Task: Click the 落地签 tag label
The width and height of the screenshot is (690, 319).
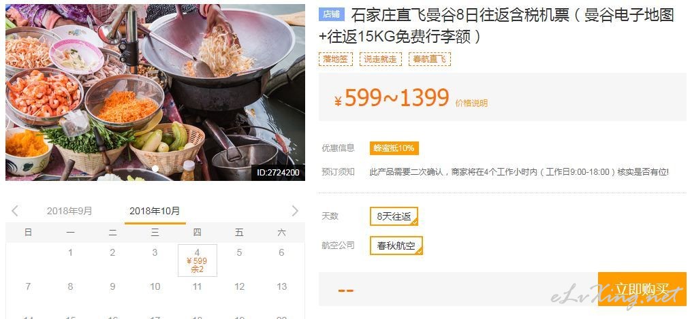Action: 336,59
